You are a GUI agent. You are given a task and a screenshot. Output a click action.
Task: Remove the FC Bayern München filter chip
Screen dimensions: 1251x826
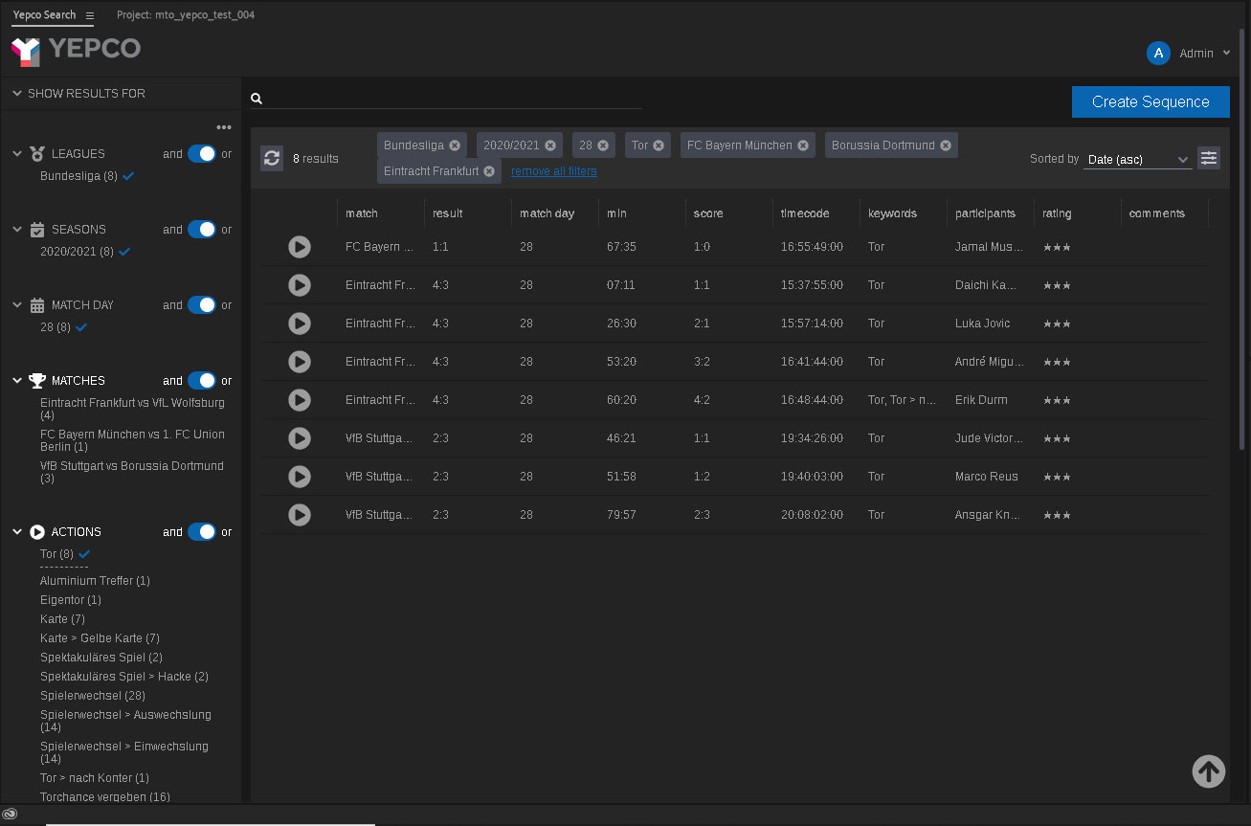(x=803, y=145)
